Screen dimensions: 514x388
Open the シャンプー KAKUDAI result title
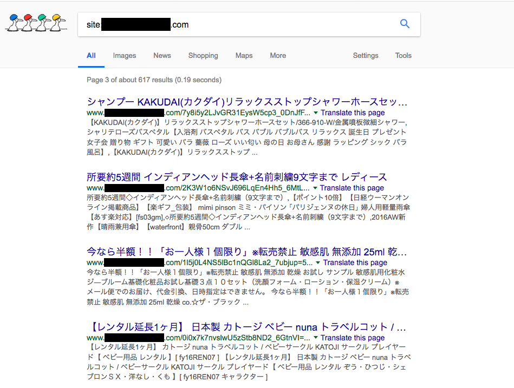247,102
